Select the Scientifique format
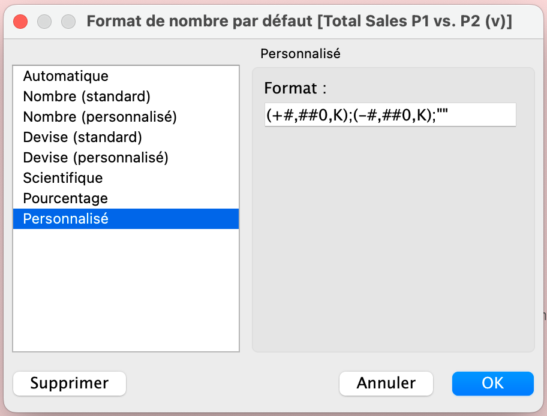 [x=125, y=178]
